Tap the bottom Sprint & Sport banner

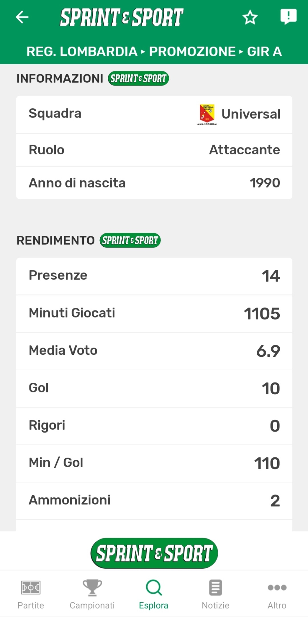pyautogui.click(x=154, y=553)
